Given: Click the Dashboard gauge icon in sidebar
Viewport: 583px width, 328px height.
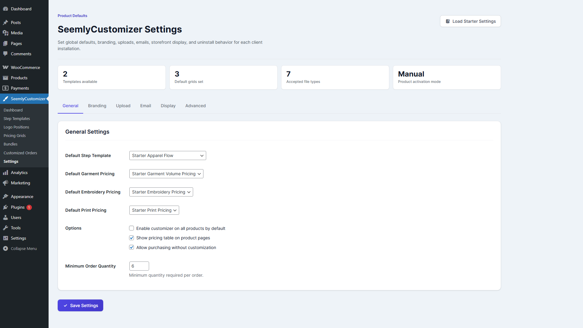Looking at the screenshot, I should click(5, 9).
